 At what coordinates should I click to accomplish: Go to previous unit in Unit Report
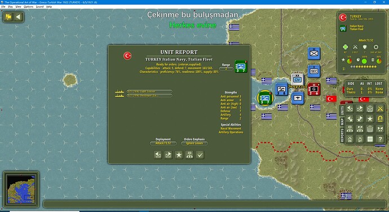(x=158, y=155)
